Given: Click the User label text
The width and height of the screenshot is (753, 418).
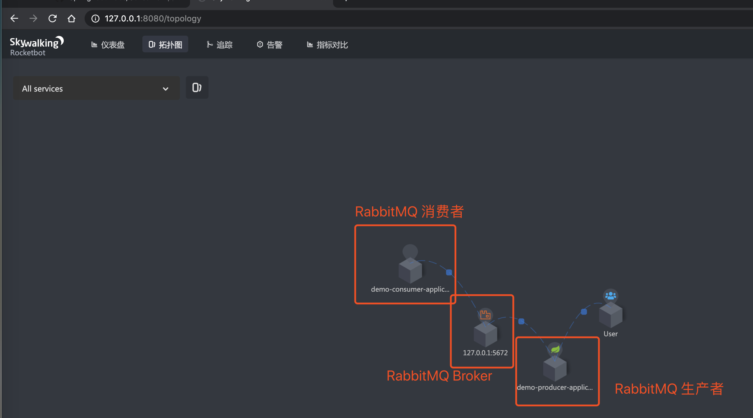Looking at the screenshot, I should pos(611,334).
